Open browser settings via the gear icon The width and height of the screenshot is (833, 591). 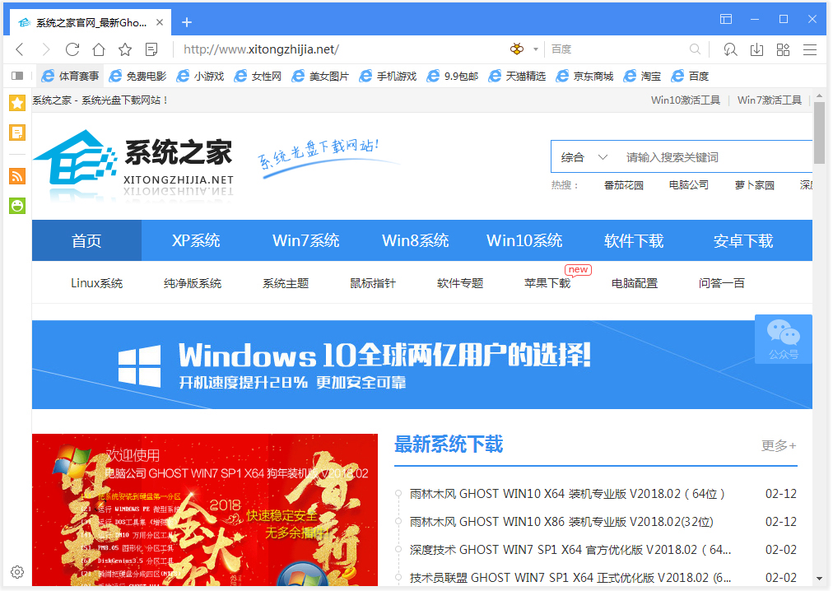[16, 571]
